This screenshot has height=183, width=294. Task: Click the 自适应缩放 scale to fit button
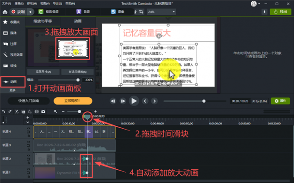click(x=77, y=72)
